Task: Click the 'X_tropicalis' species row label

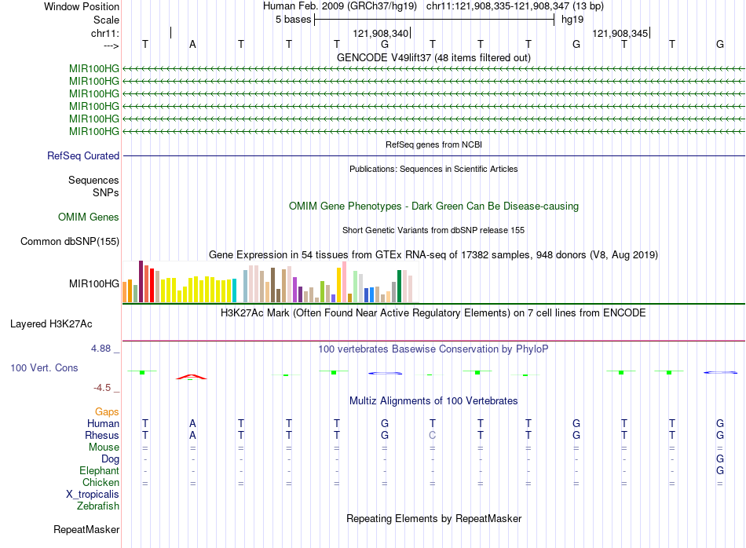Action: coord(93,495)
